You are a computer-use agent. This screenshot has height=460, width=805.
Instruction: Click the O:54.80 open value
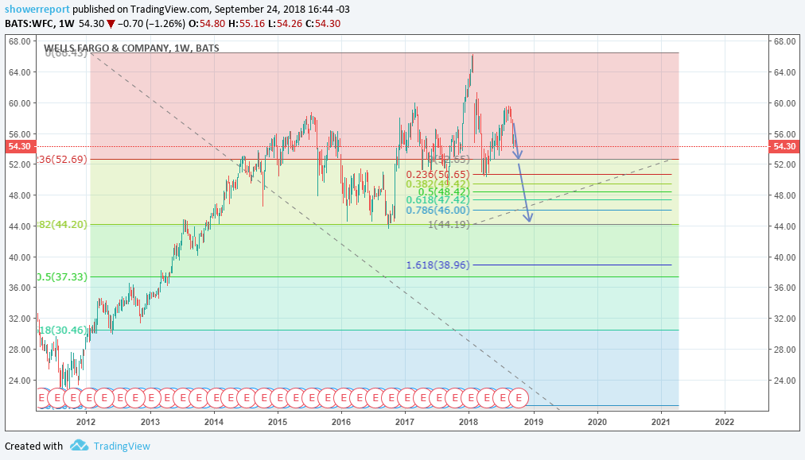tap(206, 24)
